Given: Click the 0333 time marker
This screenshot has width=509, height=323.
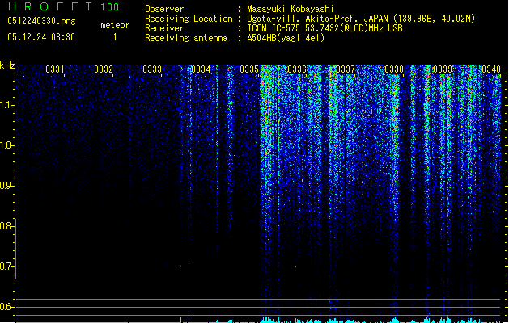Looking at the screenshot, I should 152,69.
